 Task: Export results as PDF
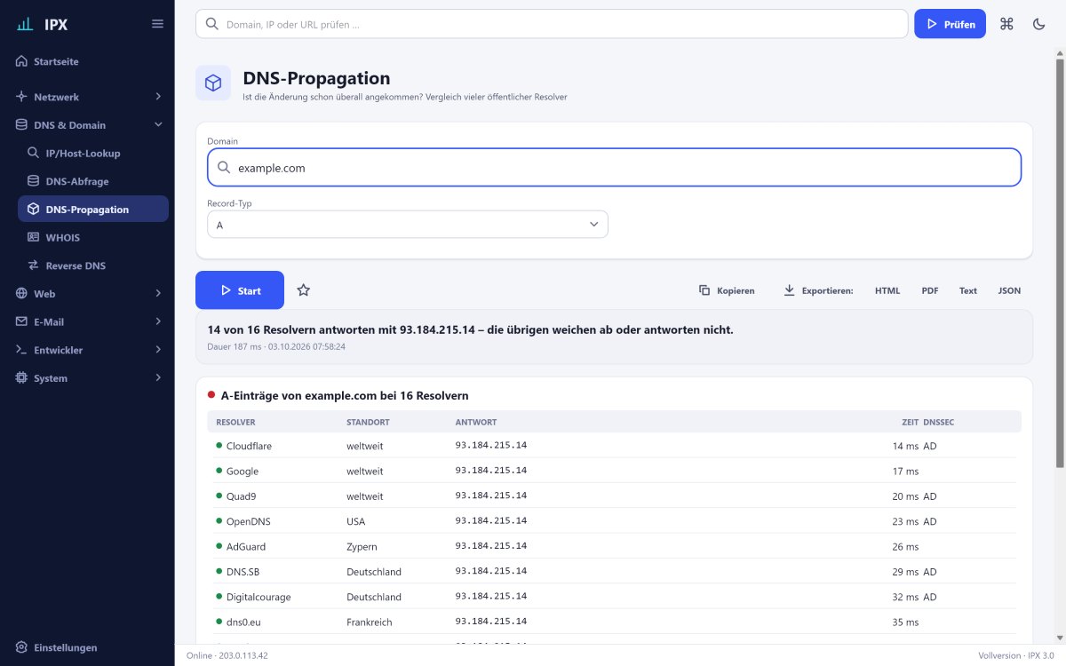point(930,290)
